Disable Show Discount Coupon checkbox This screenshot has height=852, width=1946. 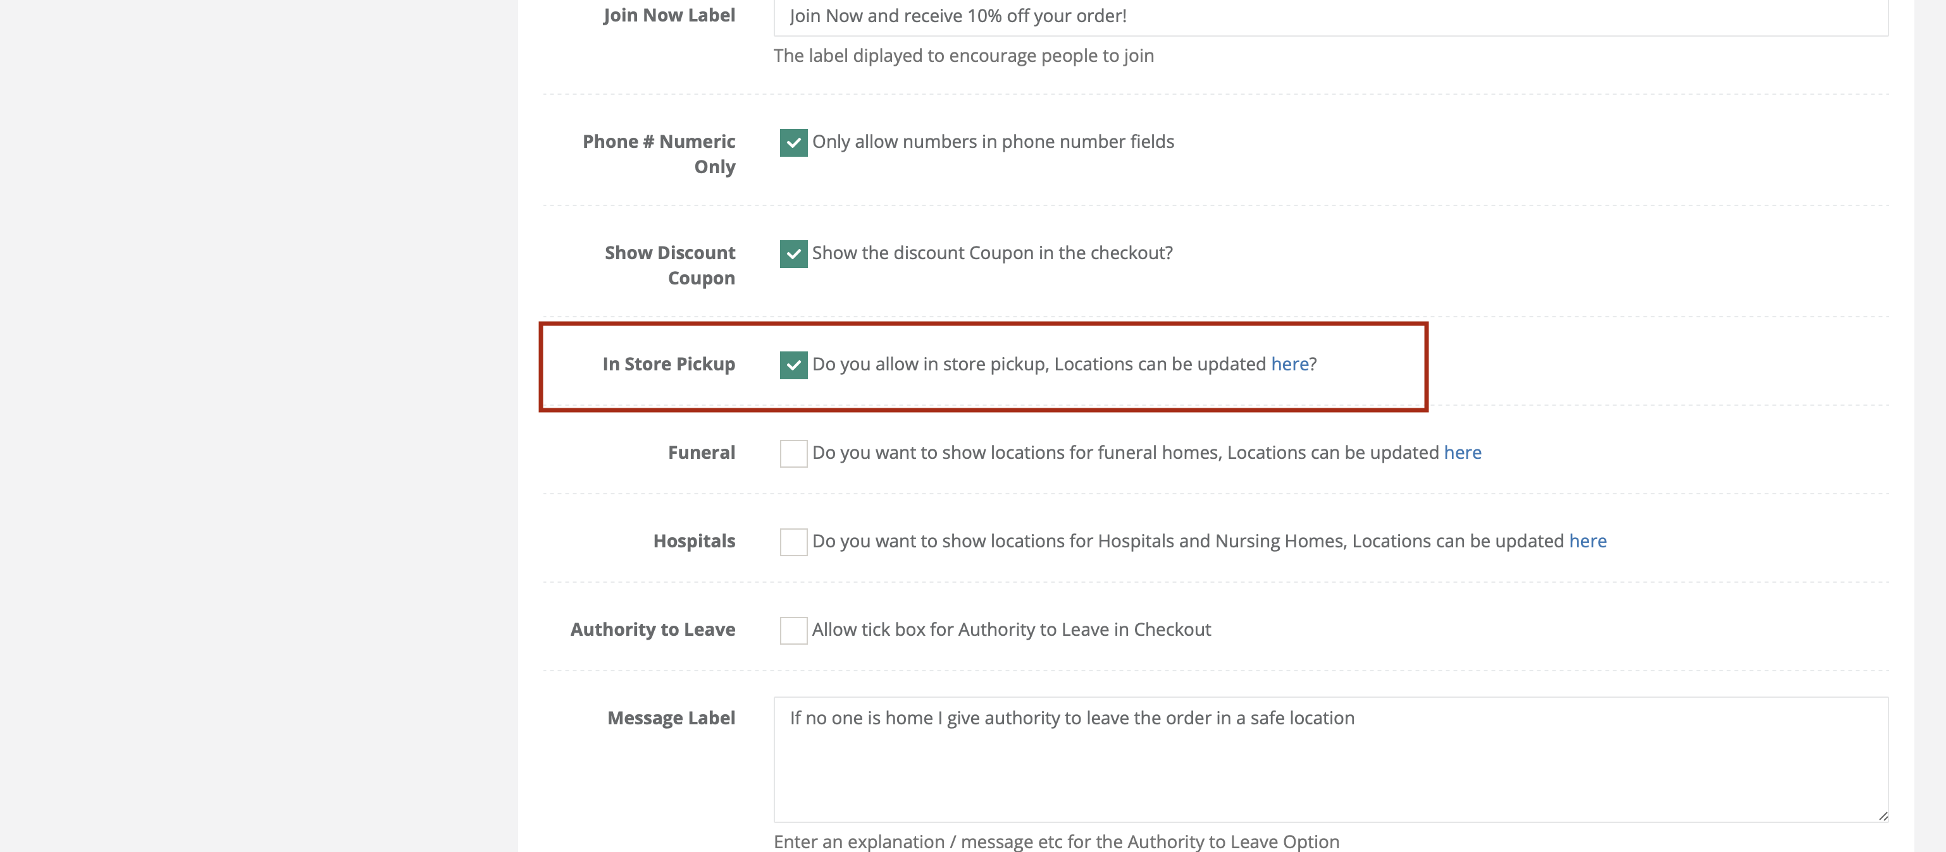(x=793, y=253)
